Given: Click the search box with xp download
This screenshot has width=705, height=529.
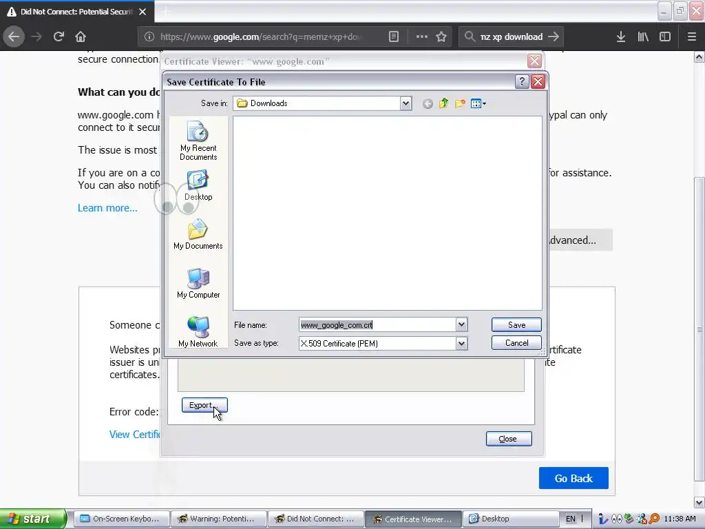Looking at the screenshot, I should click(x=512, y=37).
